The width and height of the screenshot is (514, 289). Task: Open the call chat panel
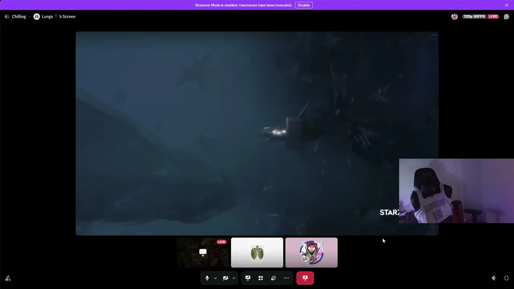tap(506, 16)
